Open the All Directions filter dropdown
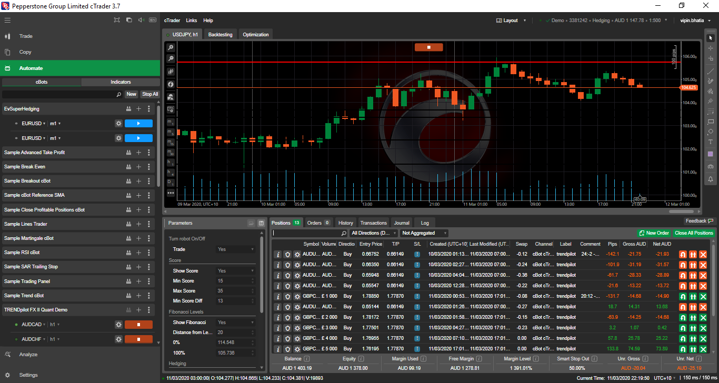Screen dimensions: 719x383 pos(373,233)
